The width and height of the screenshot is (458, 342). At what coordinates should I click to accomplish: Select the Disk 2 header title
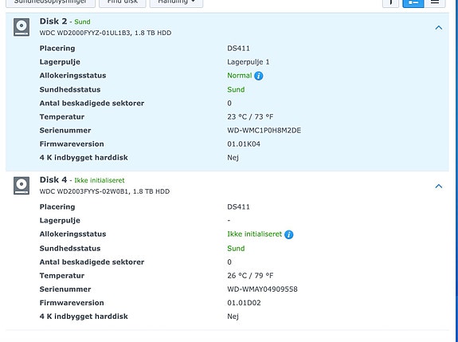tap(53, 22)
